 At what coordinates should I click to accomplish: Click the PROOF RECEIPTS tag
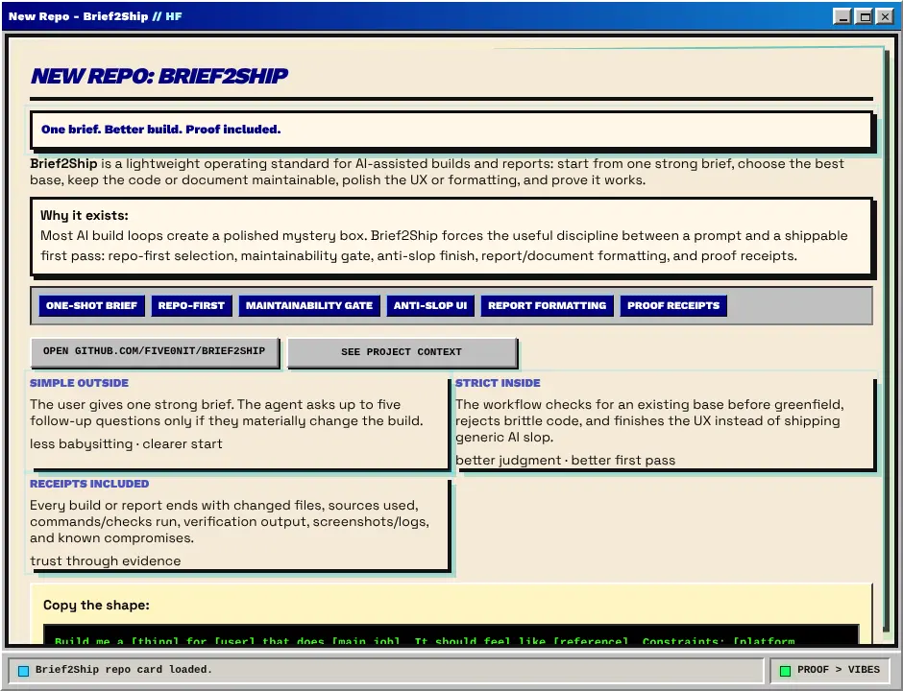coord(673,305)
